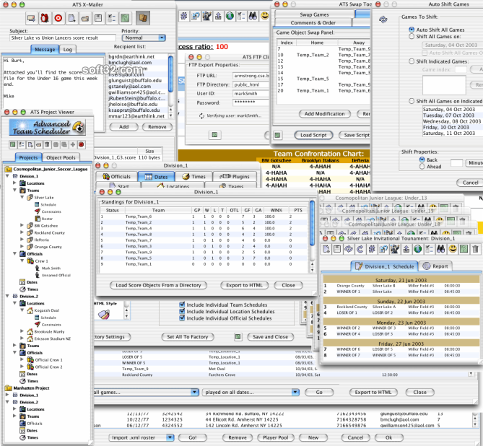
Task: Click the hash number icon in Silver Lake Tournament toolbar
Action: click(x=372, y=249)
